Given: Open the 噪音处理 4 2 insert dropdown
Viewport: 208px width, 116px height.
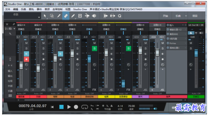Looking at the screenshot, I should pos(185,30).
